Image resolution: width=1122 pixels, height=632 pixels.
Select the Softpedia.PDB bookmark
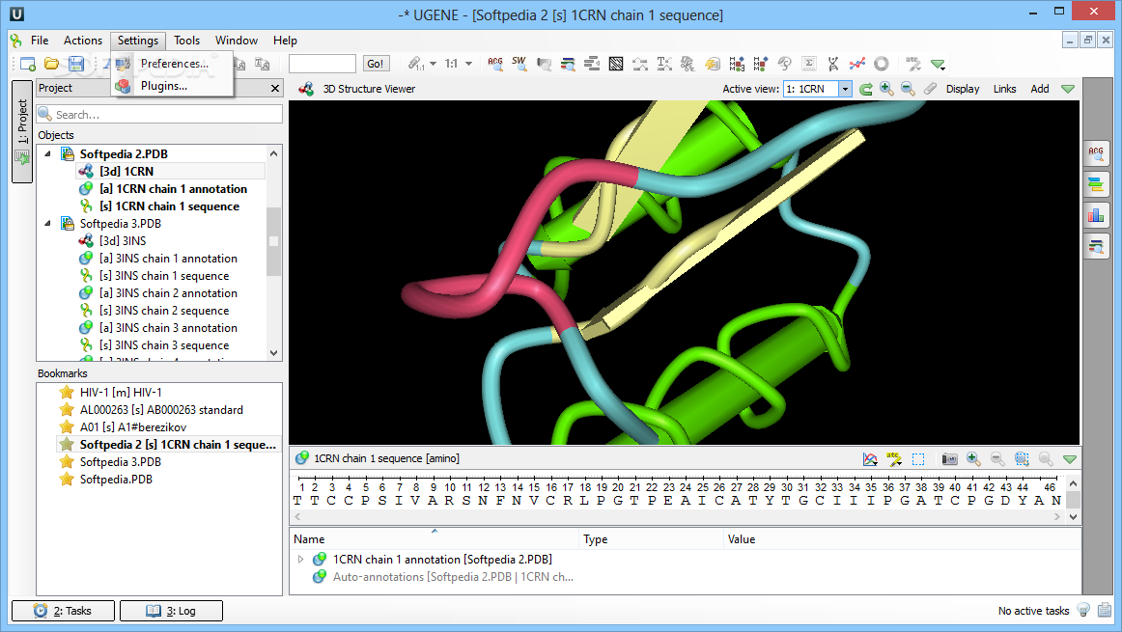(x=116, y=479)
